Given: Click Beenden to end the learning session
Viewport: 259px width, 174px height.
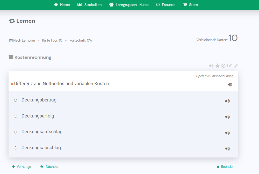Looking at the screenshot, I should [225, 167].
